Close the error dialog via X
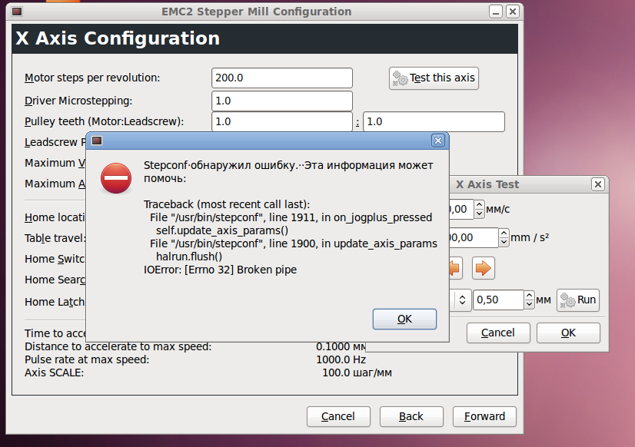 click(x=437, y=141)
